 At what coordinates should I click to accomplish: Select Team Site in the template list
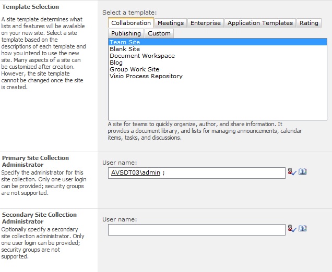click(x=218, y=42)
